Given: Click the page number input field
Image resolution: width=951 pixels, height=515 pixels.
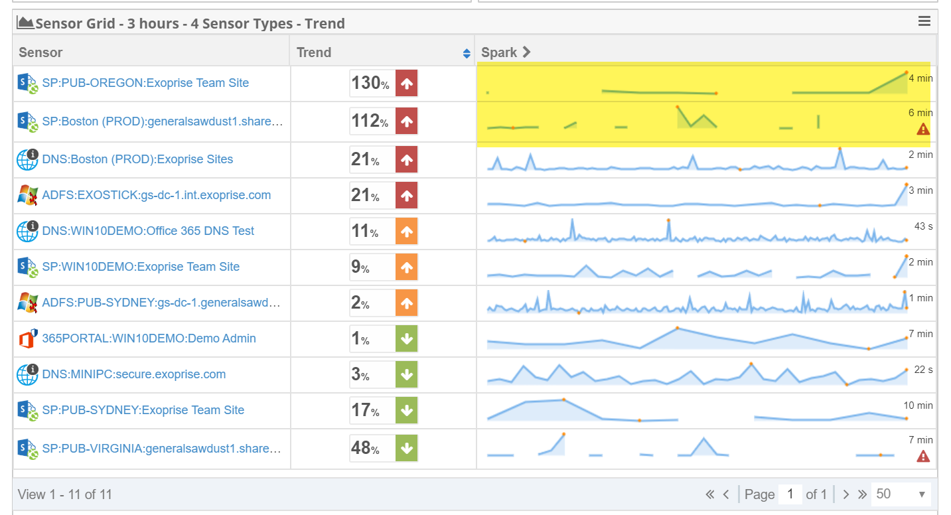Looking at the screenshot, I should tap(790, 494).
